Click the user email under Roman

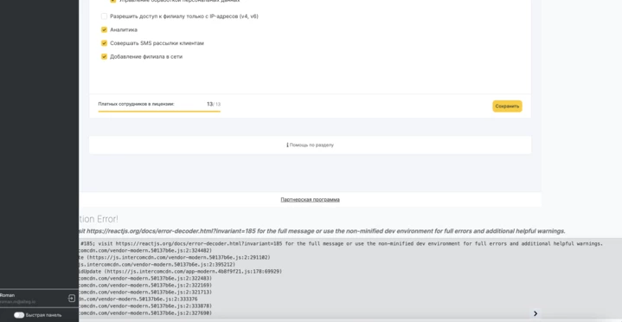click(17, 302)
